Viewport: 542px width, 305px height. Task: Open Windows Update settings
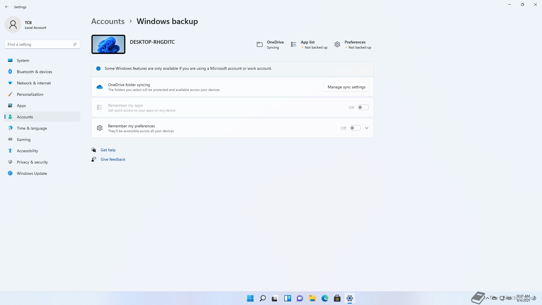(x=42, y=173)
